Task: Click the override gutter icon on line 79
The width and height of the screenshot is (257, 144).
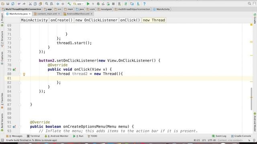Action: coord(14,70)
